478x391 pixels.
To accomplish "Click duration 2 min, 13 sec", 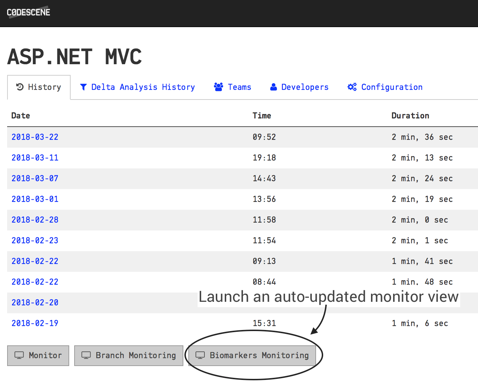I will pos(422,158).
